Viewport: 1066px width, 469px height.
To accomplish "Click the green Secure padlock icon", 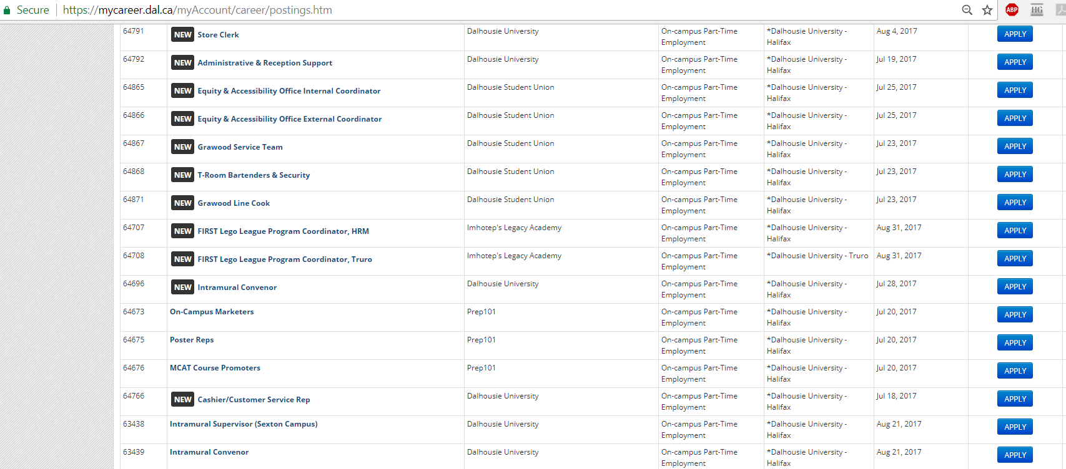I will (x=7, y=10).
